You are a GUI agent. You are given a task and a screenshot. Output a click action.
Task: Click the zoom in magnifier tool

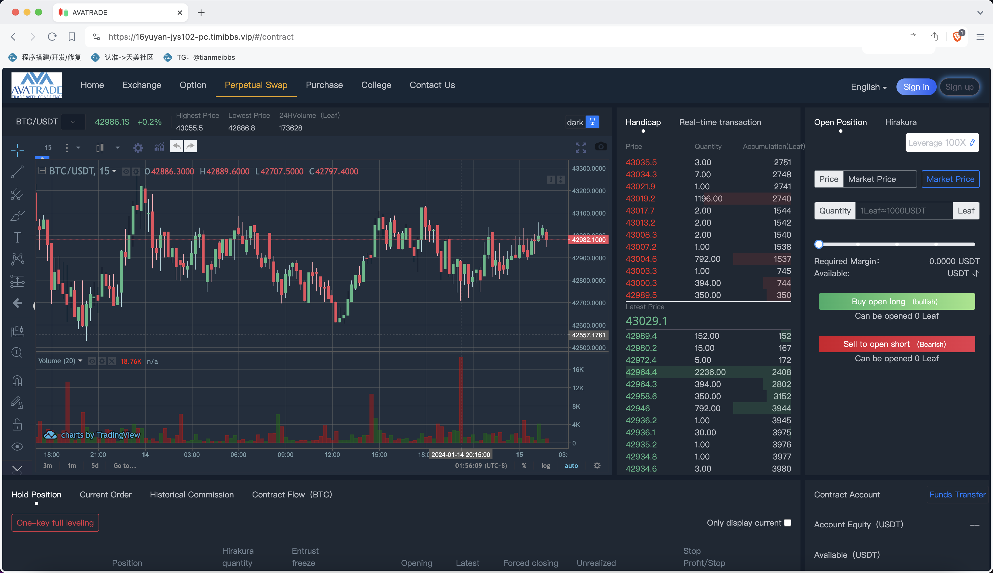click(17, 352)
